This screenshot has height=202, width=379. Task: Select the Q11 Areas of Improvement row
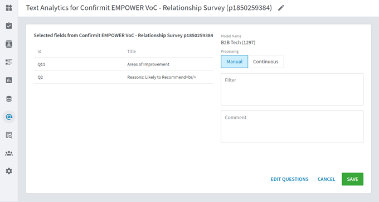click(x=124, y=64)
